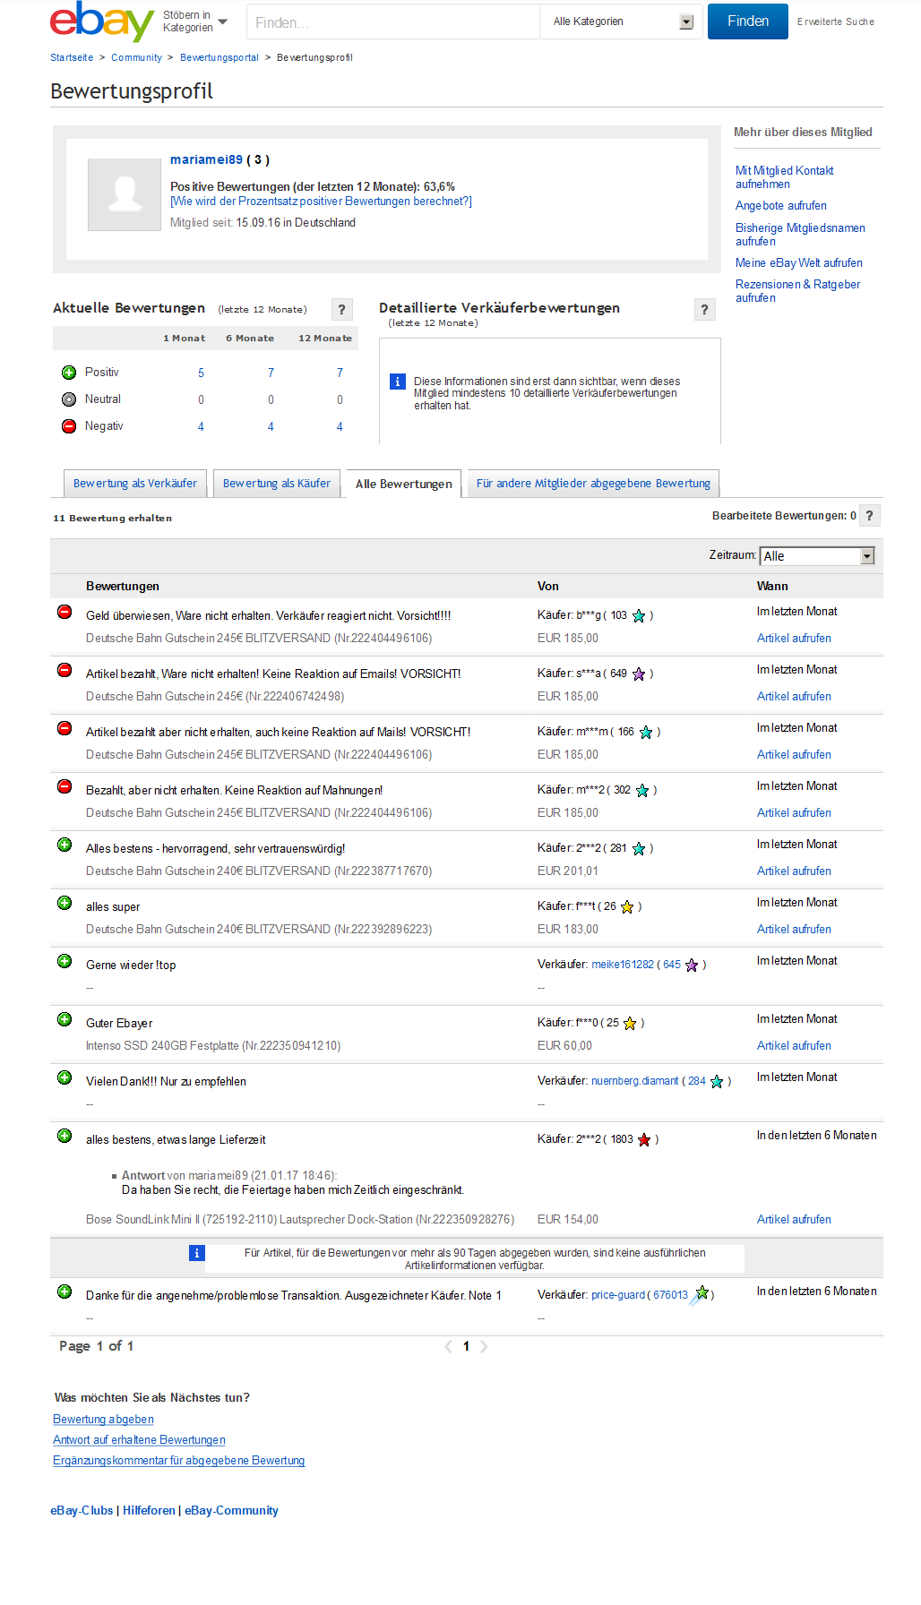The height and width of the screenshot is (1605, 921).
Task: Click the eBay logo
Action: click(x=101, y=21)
